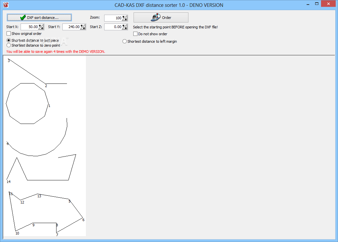Click the Start Y spinner arrows
Screen dimensions: 338x242
pos(83,27)
